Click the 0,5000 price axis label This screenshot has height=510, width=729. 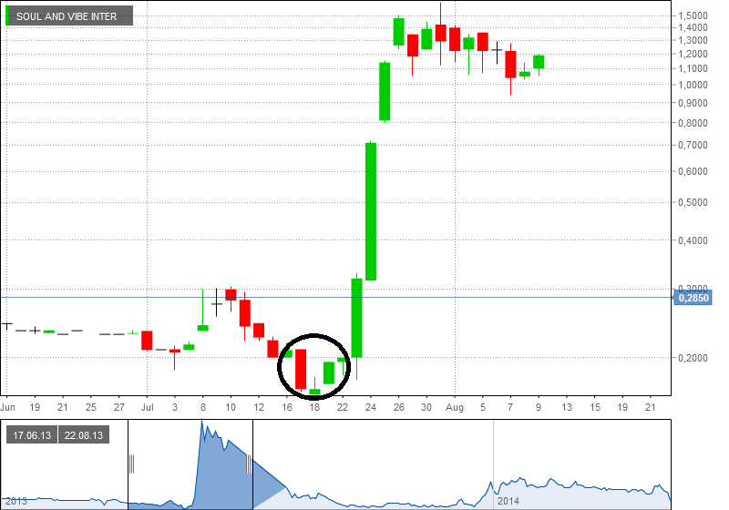(x=693, y=202)
